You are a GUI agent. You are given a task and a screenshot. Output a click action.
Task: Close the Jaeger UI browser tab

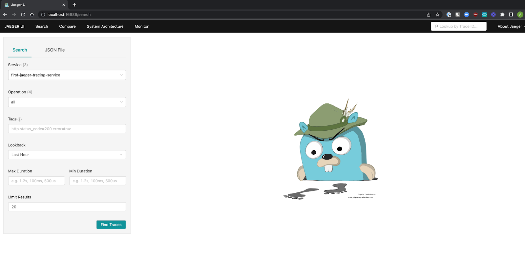pos(64,5)
